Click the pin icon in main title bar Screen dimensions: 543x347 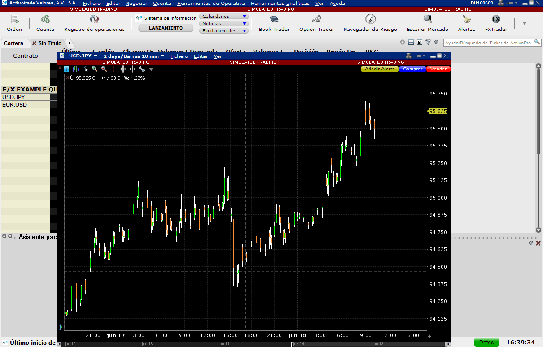point(509,3)
